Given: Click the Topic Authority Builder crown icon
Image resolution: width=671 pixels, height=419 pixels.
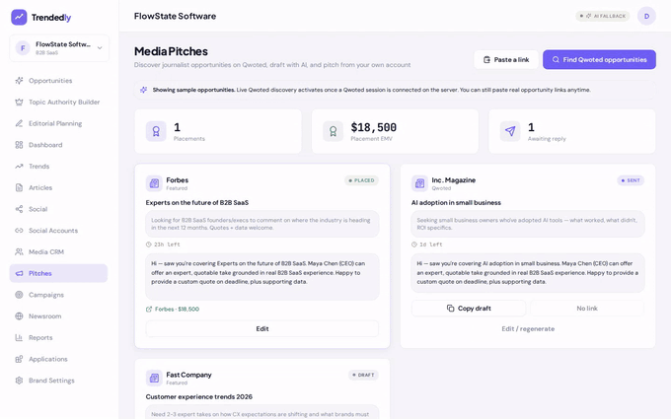Looking at the screenshot, I should tap(19, 102).
